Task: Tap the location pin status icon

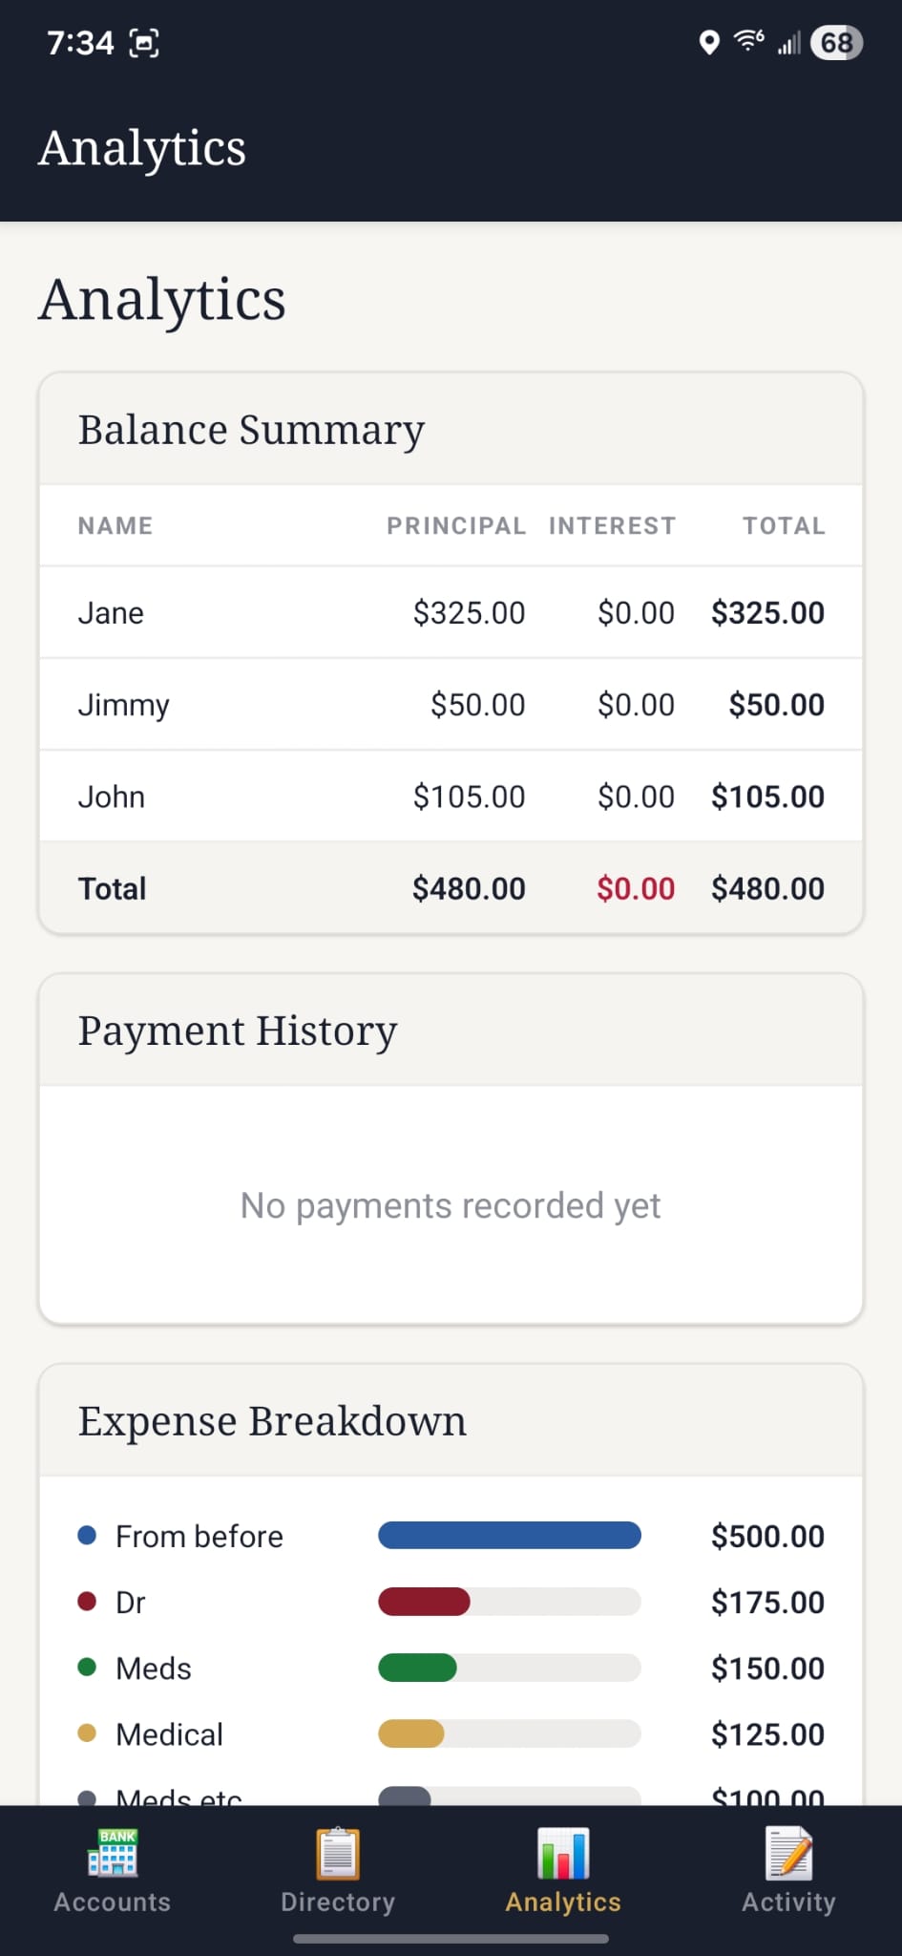Action: [708, 43]
